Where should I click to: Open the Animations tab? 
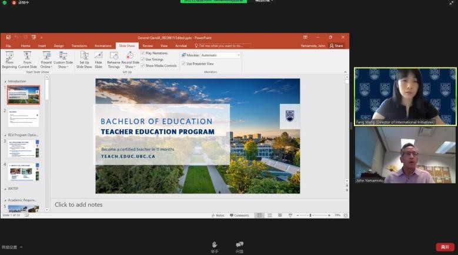coord(103,45)
